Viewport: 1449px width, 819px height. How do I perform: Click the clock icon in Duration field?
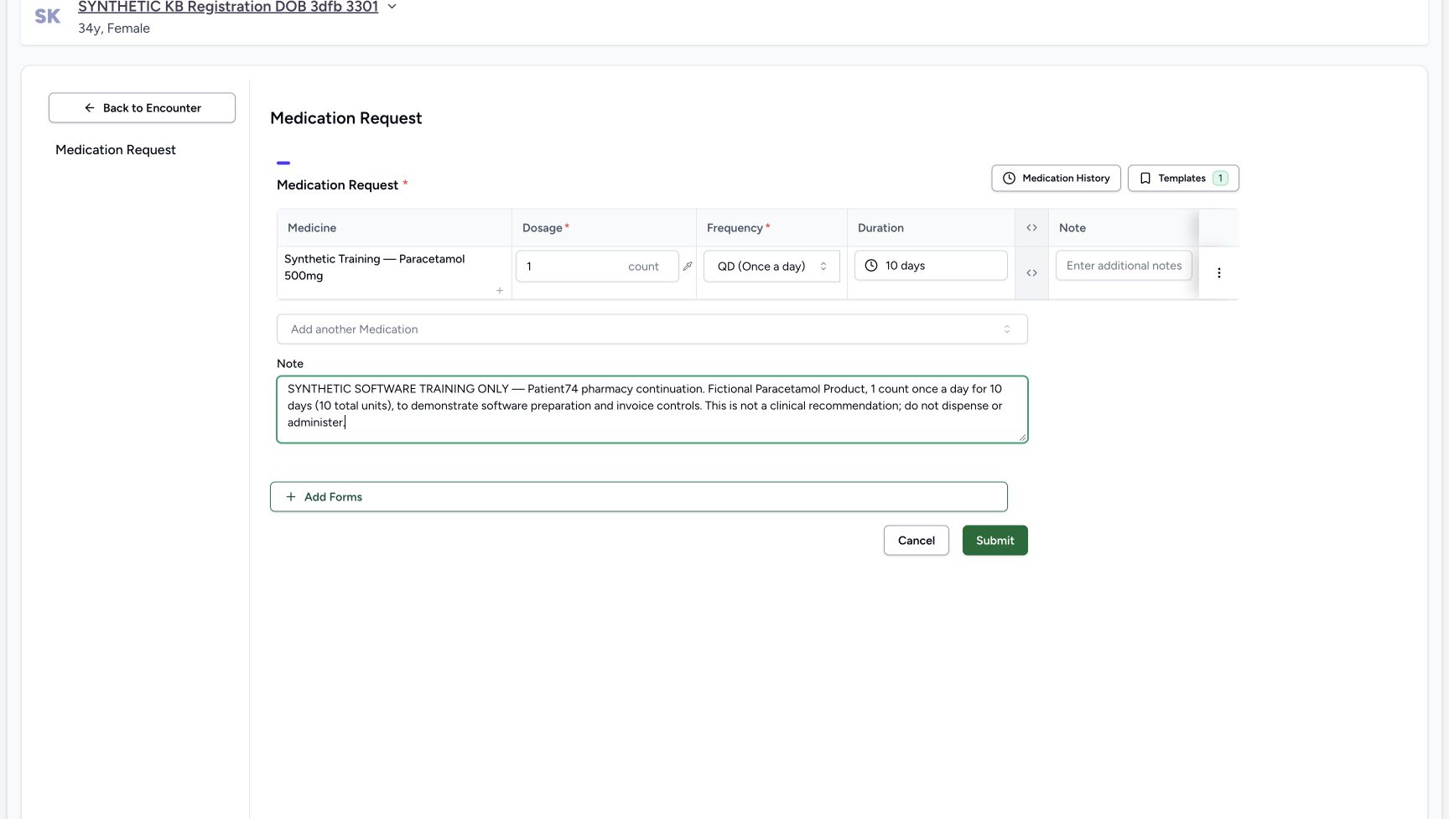click(x=871, y=266)
